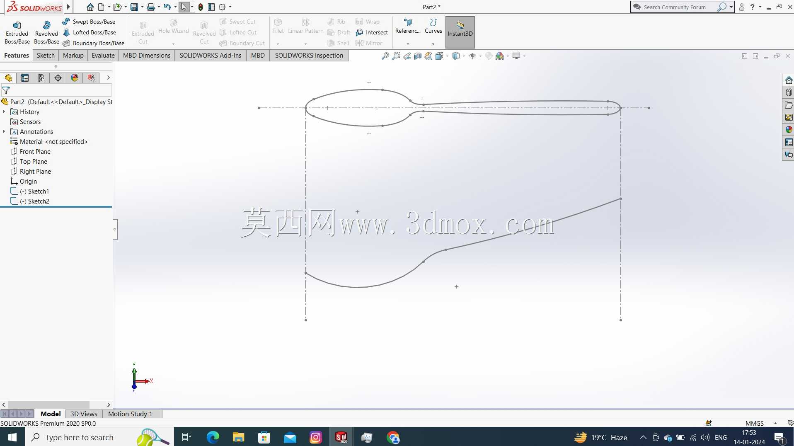The width and height of the screenshot is (794, 446).
Task: Expand the History tree node
Action: (x=4, y=111)
